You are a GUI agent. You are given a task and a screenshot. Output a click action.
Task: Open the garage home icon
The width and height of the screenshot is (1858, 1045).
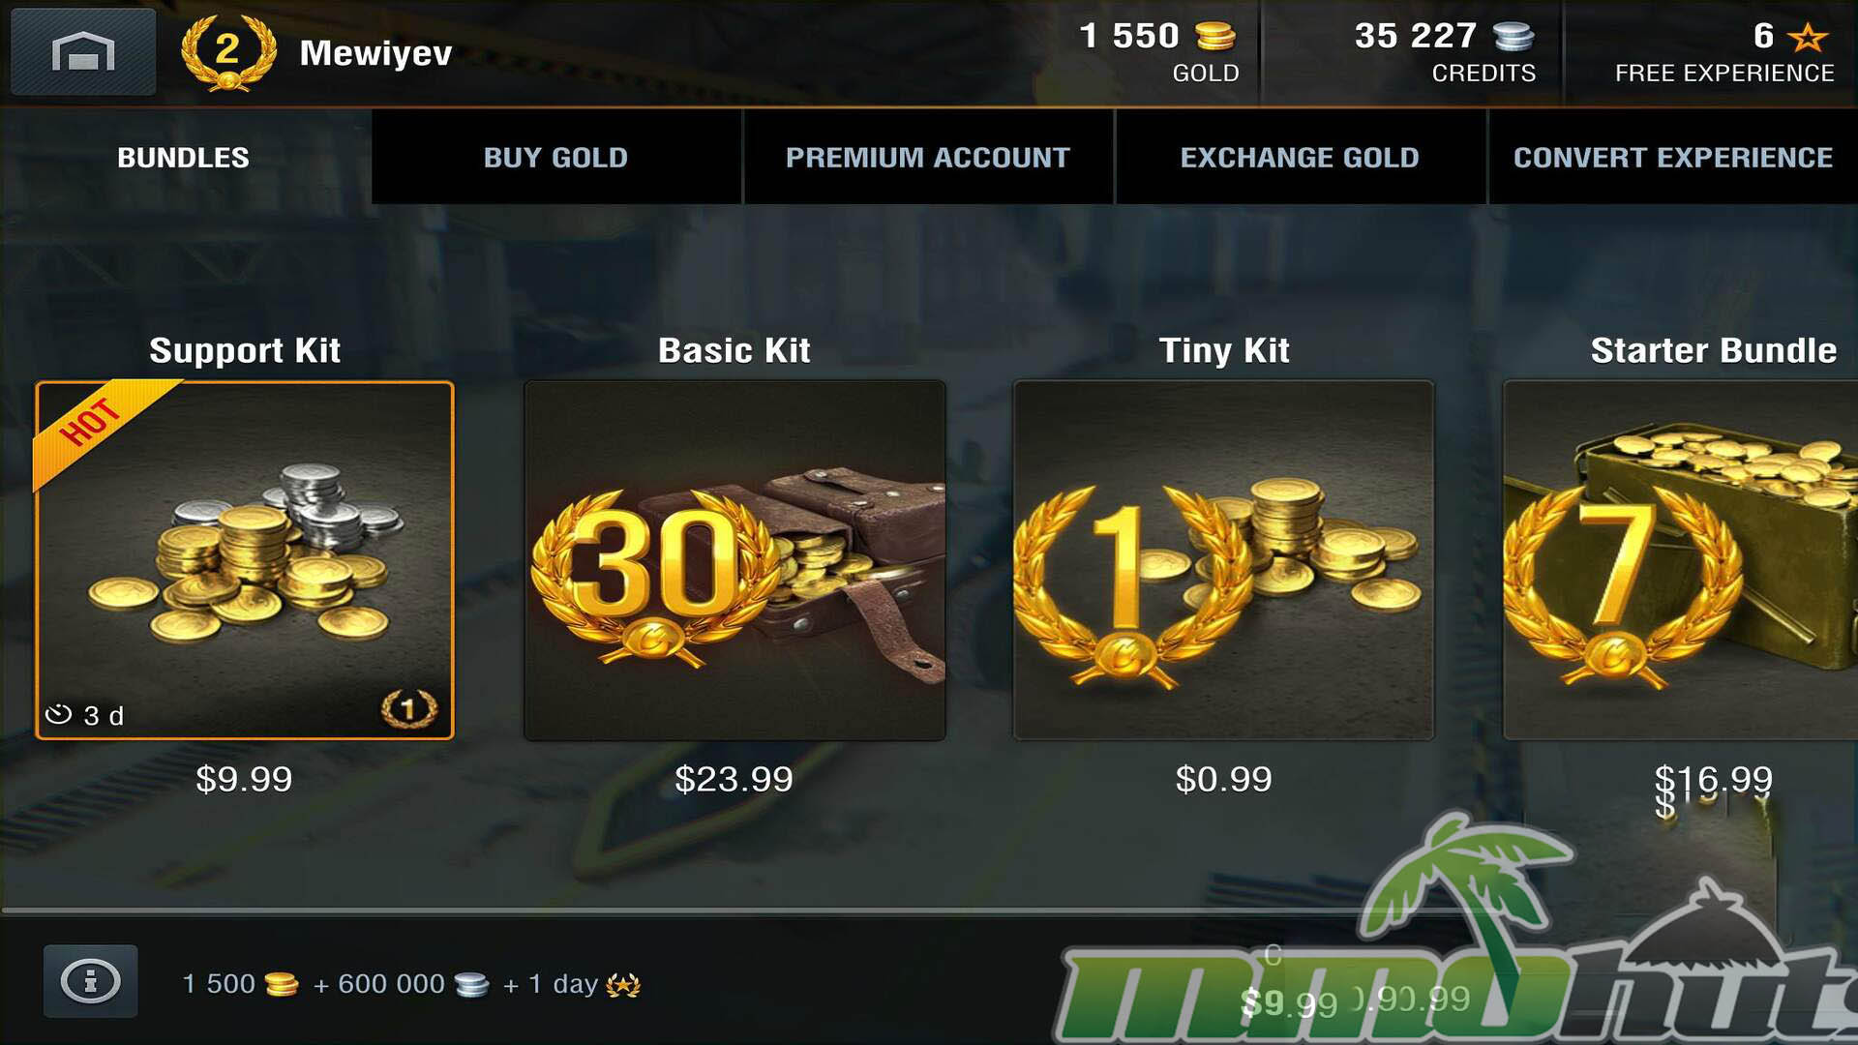[x=83, y=52]
